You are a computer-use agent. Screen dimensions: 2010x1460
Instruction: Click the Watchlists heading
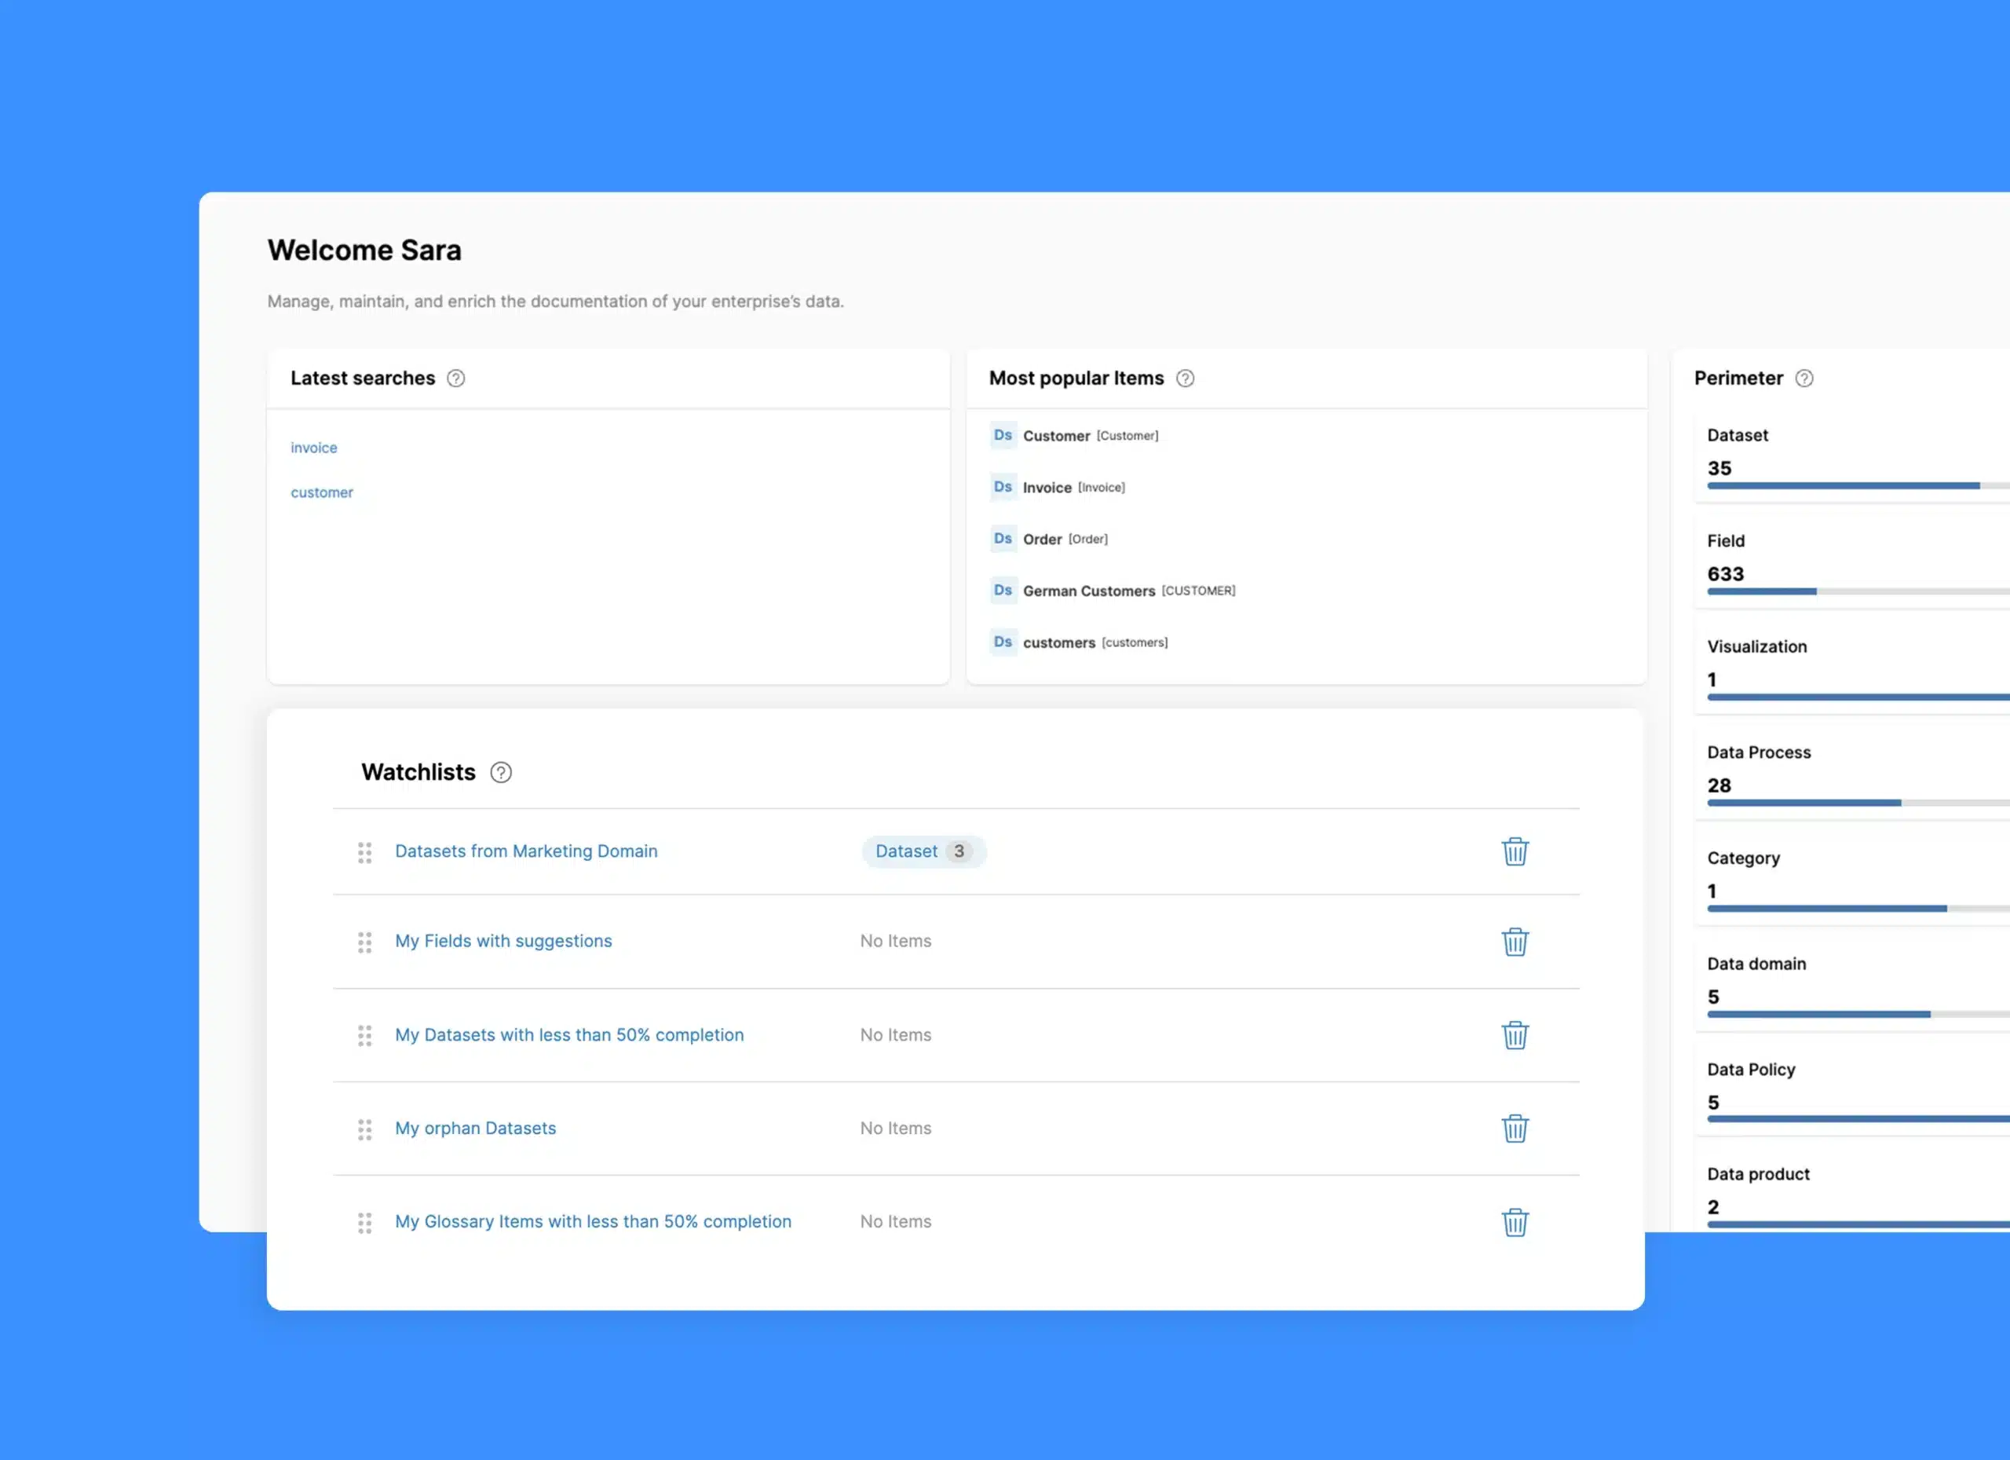(x=418, y=772)
